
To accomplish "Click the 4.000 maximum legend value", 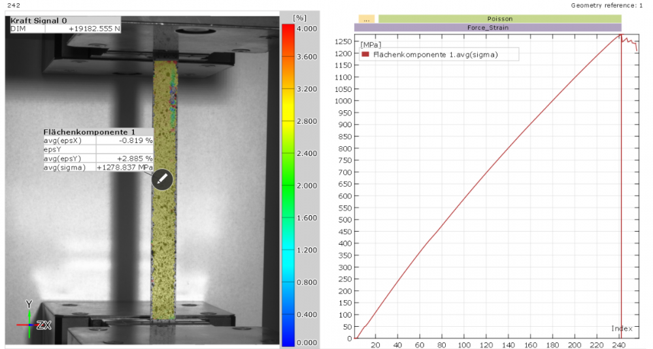I will (307, 29).
